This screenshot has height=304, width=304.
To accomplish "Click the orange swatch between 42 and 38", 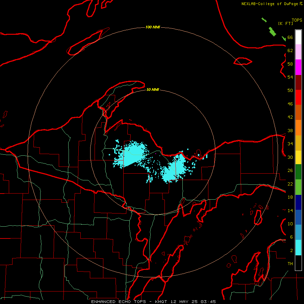I will point(298,128).
